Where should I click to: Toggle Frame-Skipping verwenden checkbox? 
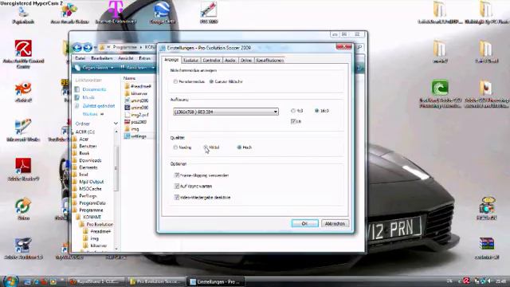click(177, 175)
